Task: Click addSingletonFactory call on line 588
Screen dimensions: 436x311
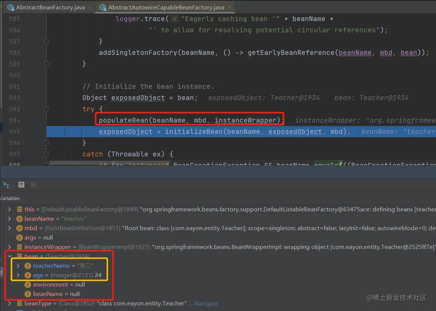Action: pyautogui.click(x=138, y=53)
